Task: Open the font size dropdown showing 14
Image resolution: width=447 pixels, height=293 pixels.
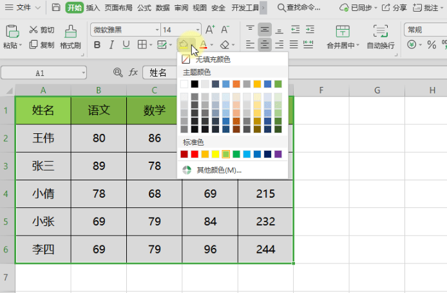Action: tap(198, 30)
